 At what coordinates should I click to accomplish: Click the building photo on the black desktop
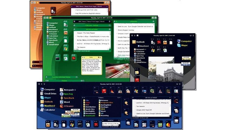[x=170, y=73]
